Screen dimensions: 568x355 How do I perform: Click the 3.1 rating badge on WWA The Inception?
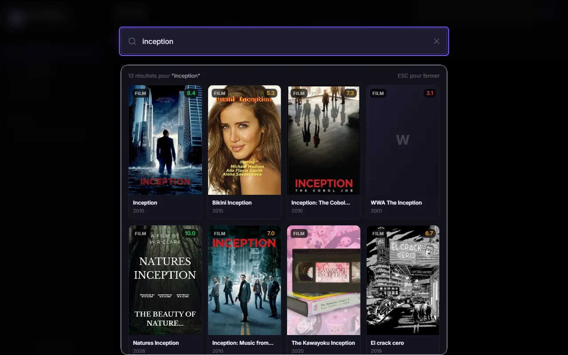430,93
